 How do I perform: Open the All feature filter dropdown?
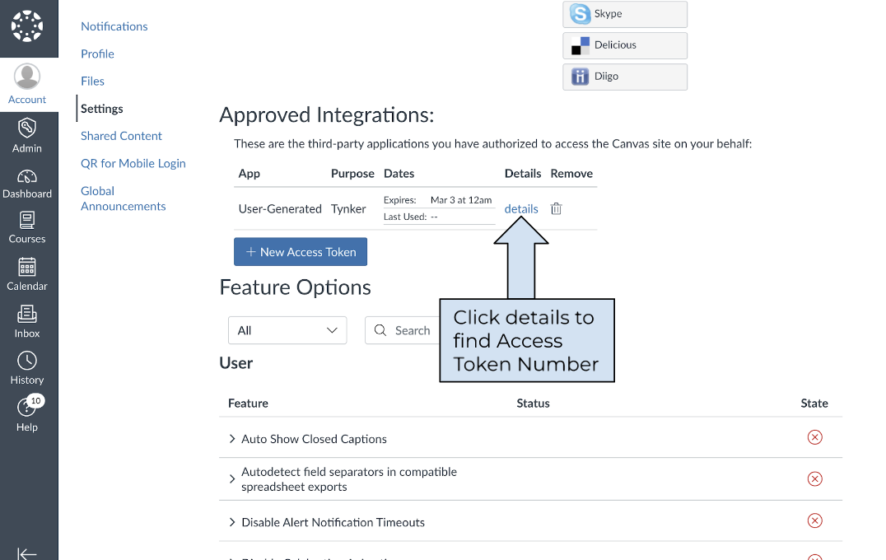point(287,330)
